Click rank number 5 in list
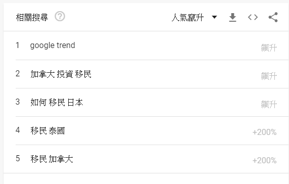 click(18, 159)
